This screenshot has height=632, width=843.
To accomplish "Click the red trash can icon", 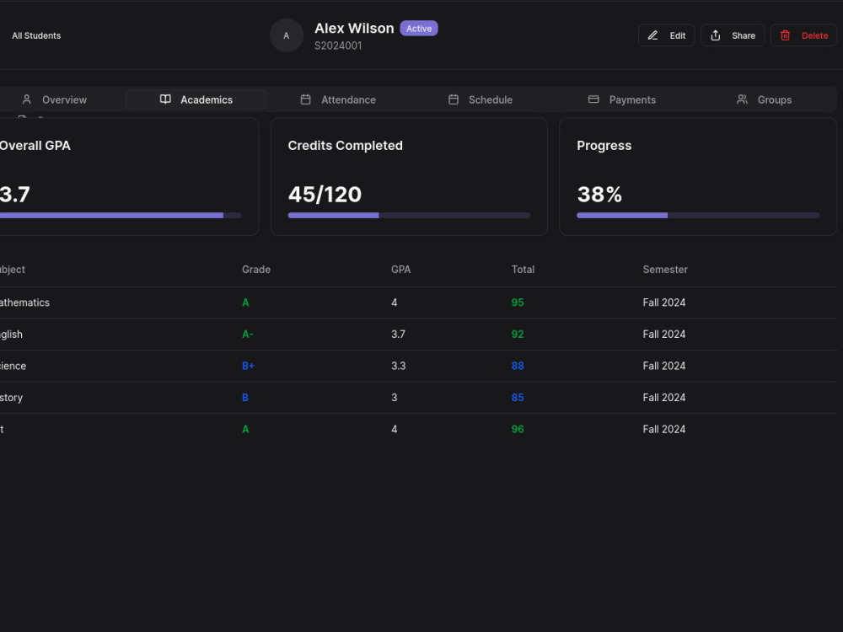I will click(785, 35).
